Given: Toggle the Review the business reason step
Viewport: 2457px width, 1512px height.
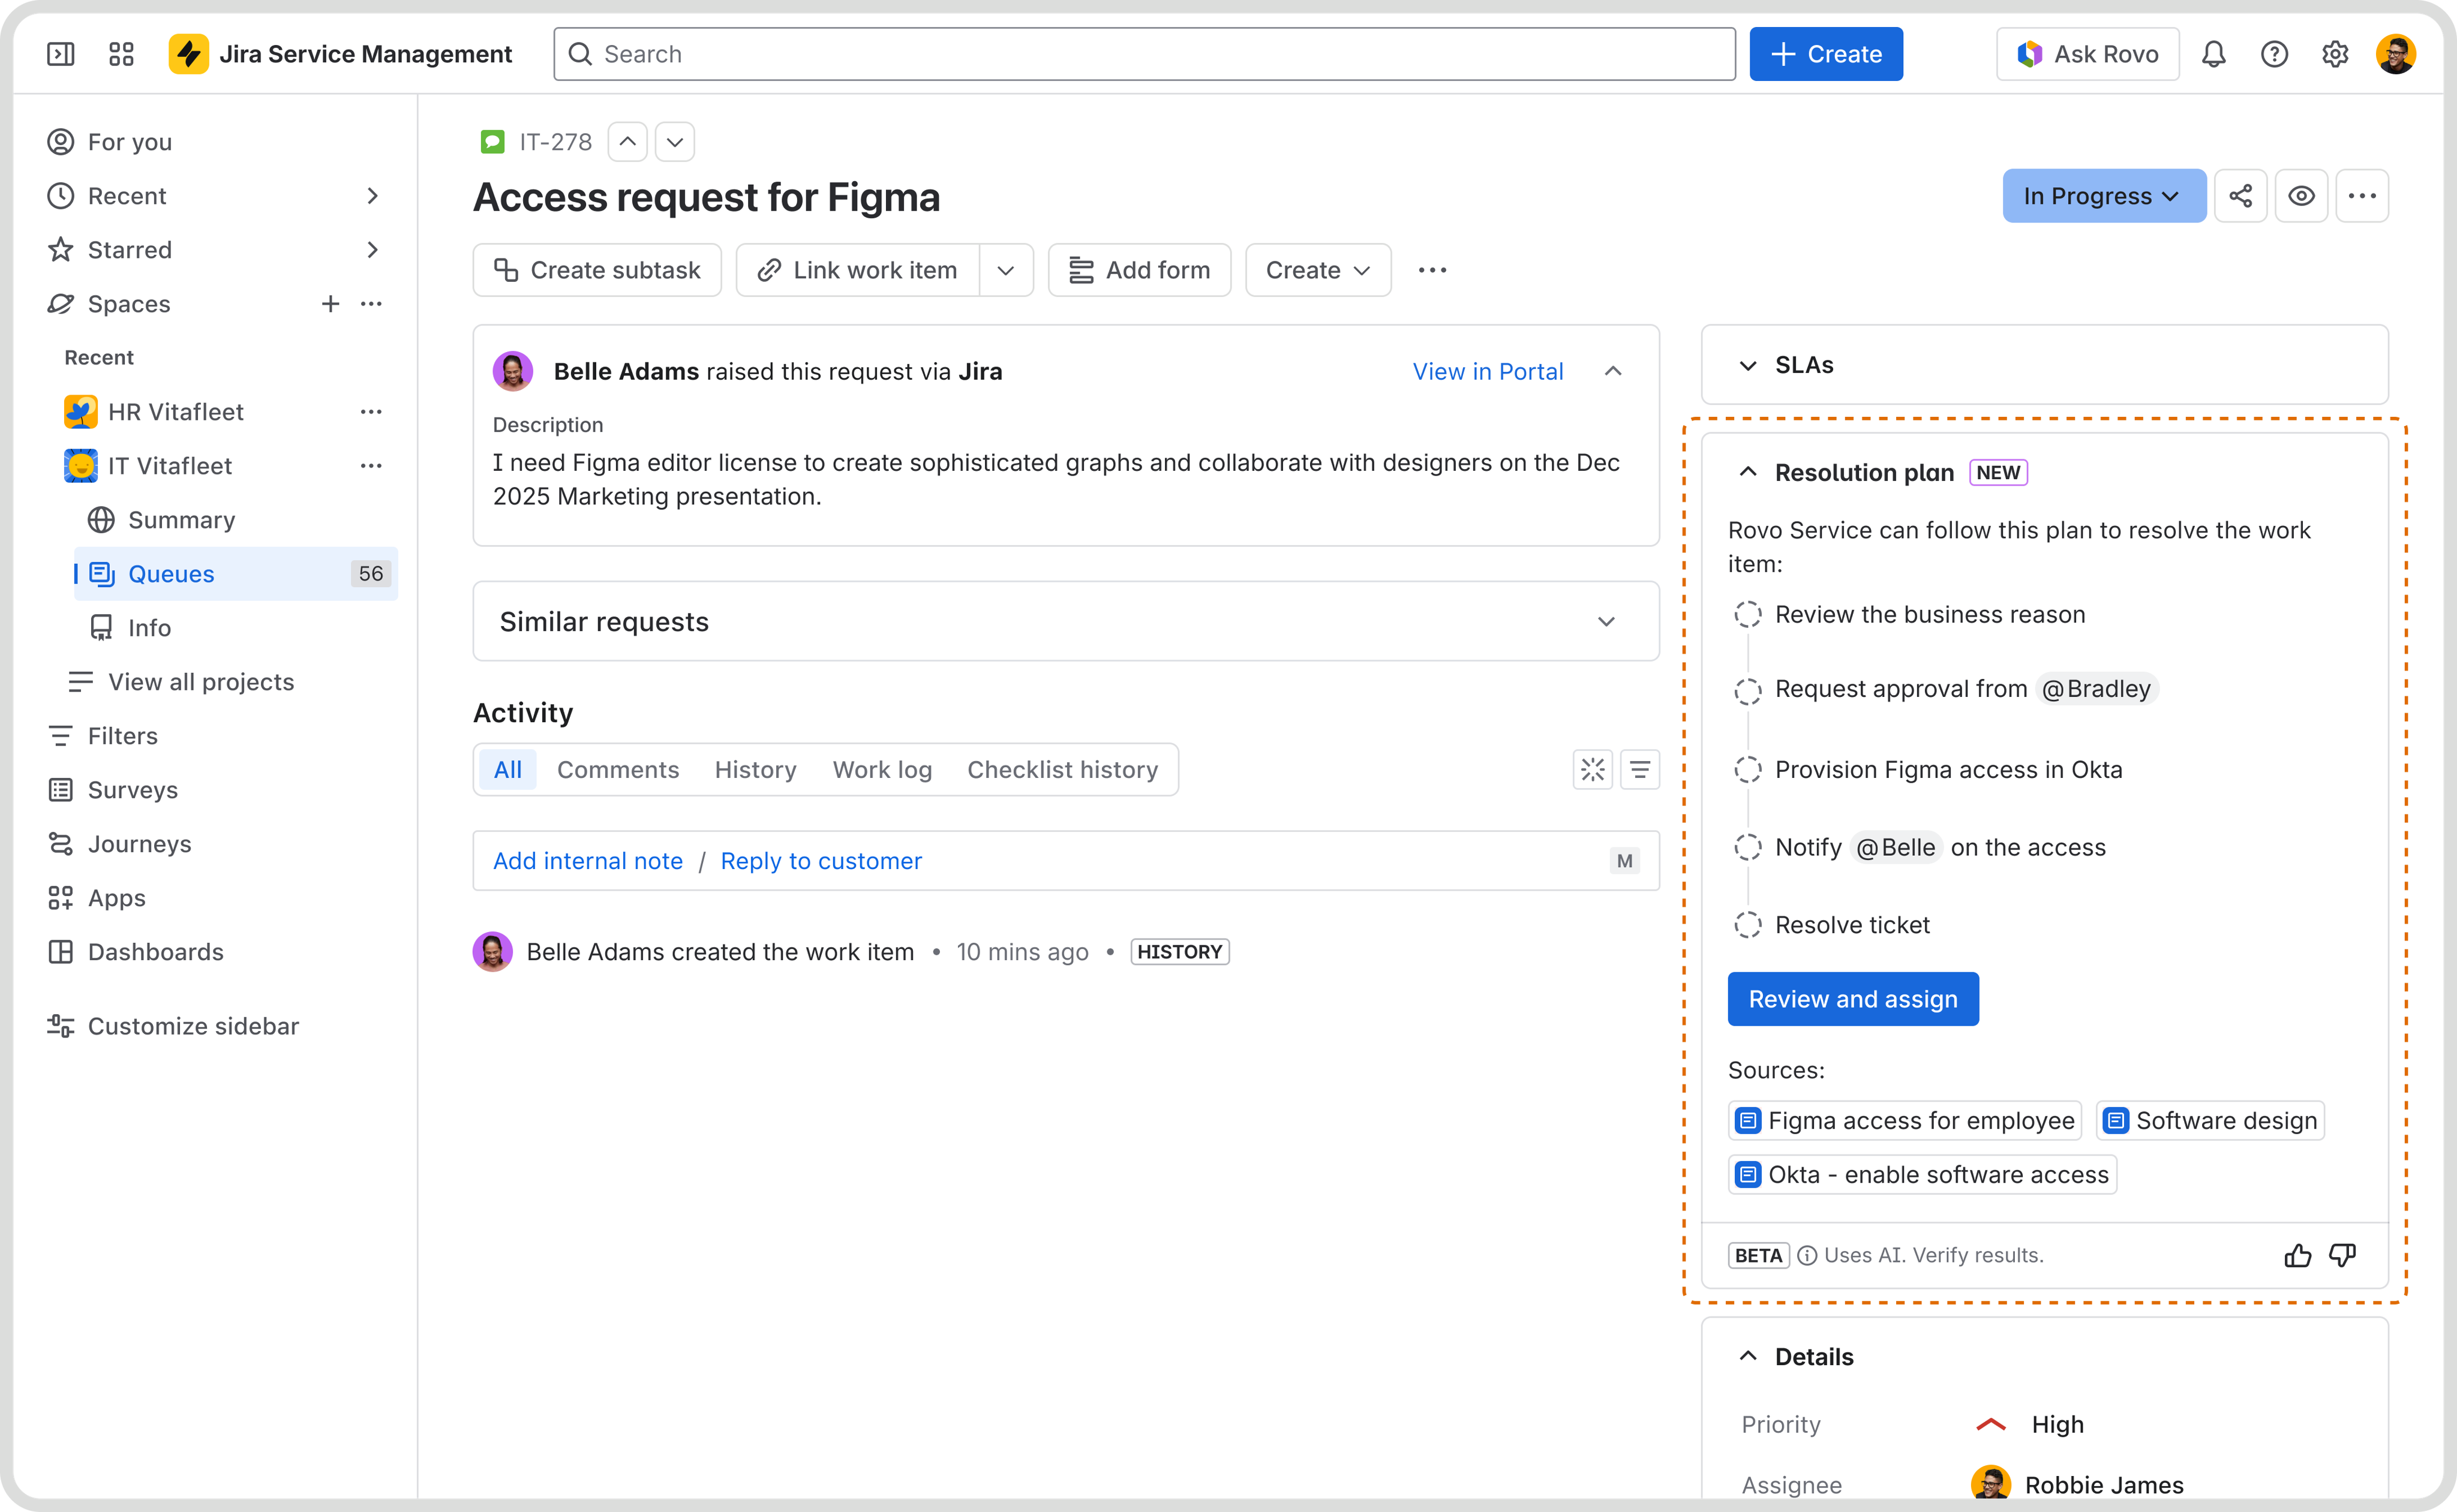Looking at the screenshot, I should [x=1747, y=614].
